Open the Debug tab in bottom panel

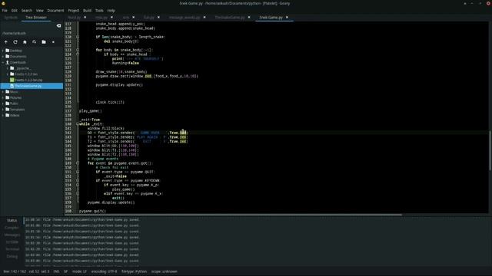[12, 256]
